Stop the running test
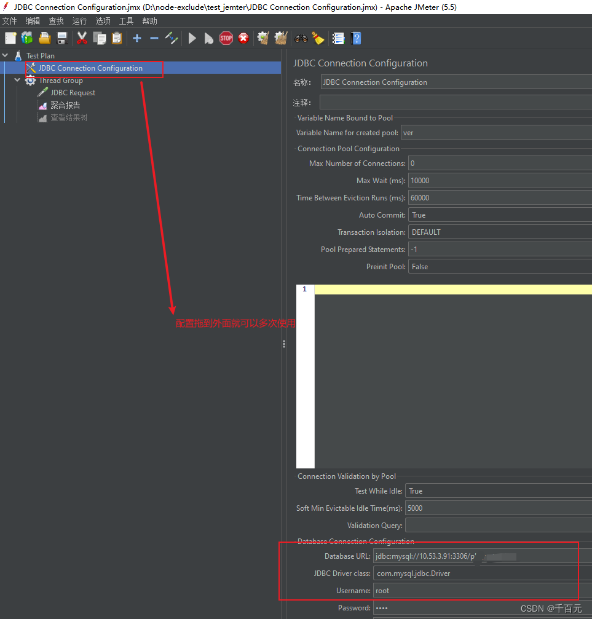Viewport: 592px width, 619px height. [226, 38]
